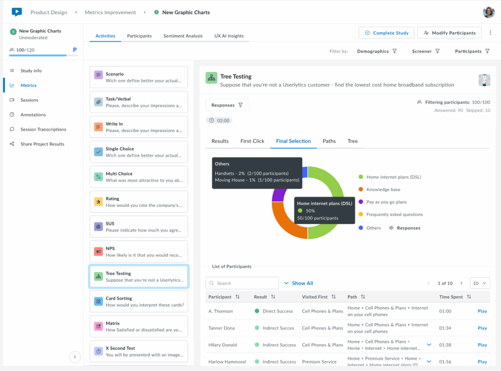The image size is (501, 371).
Task: Expand the Show All dropdown
Action: [x=298, y=283]
